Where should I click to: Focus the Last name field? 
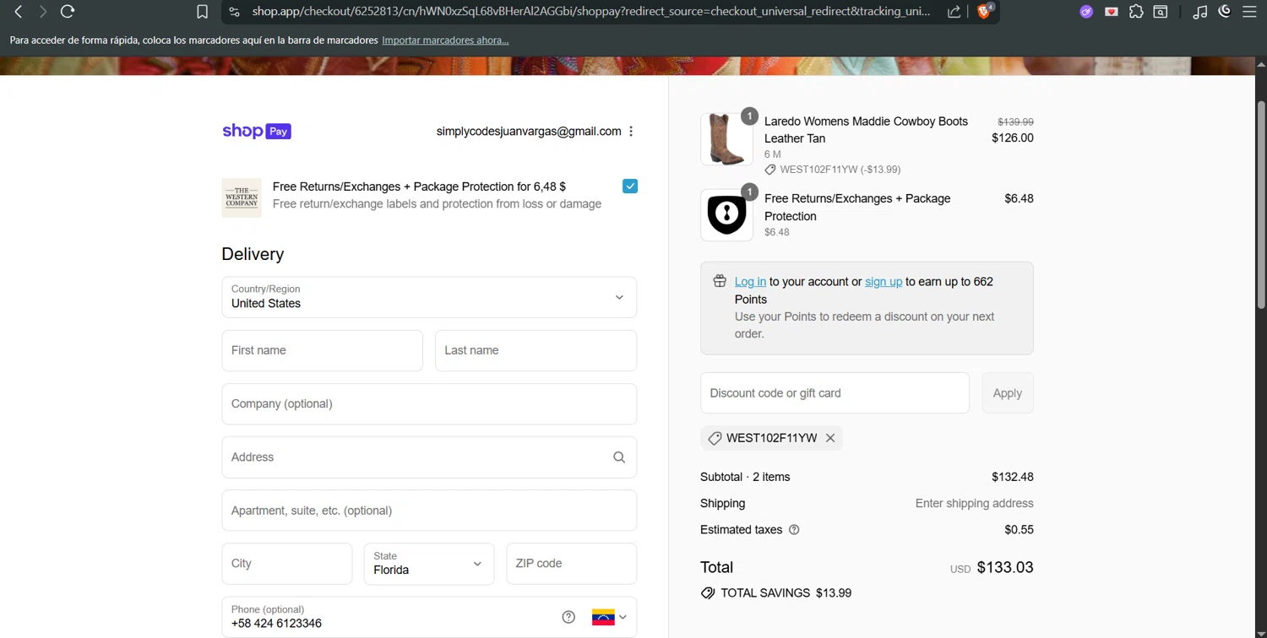pyautogui.click(x=536, y=350)
